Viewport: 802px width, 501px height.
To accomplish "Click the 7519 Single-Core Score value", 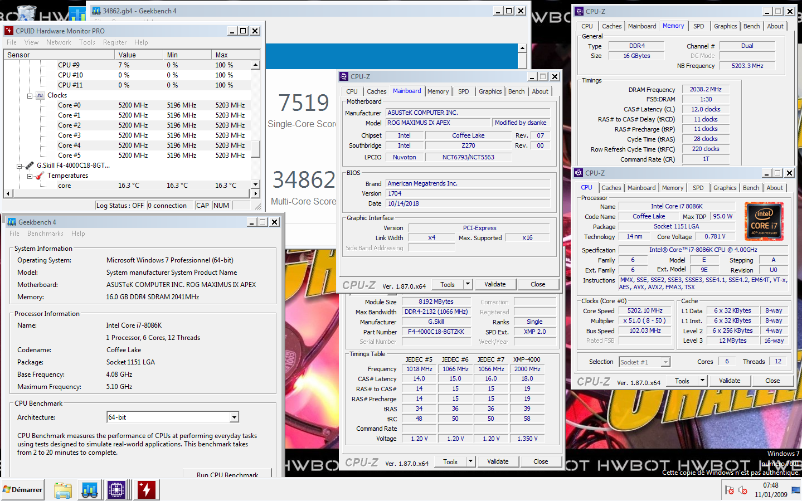I will [x=304, y=103].
